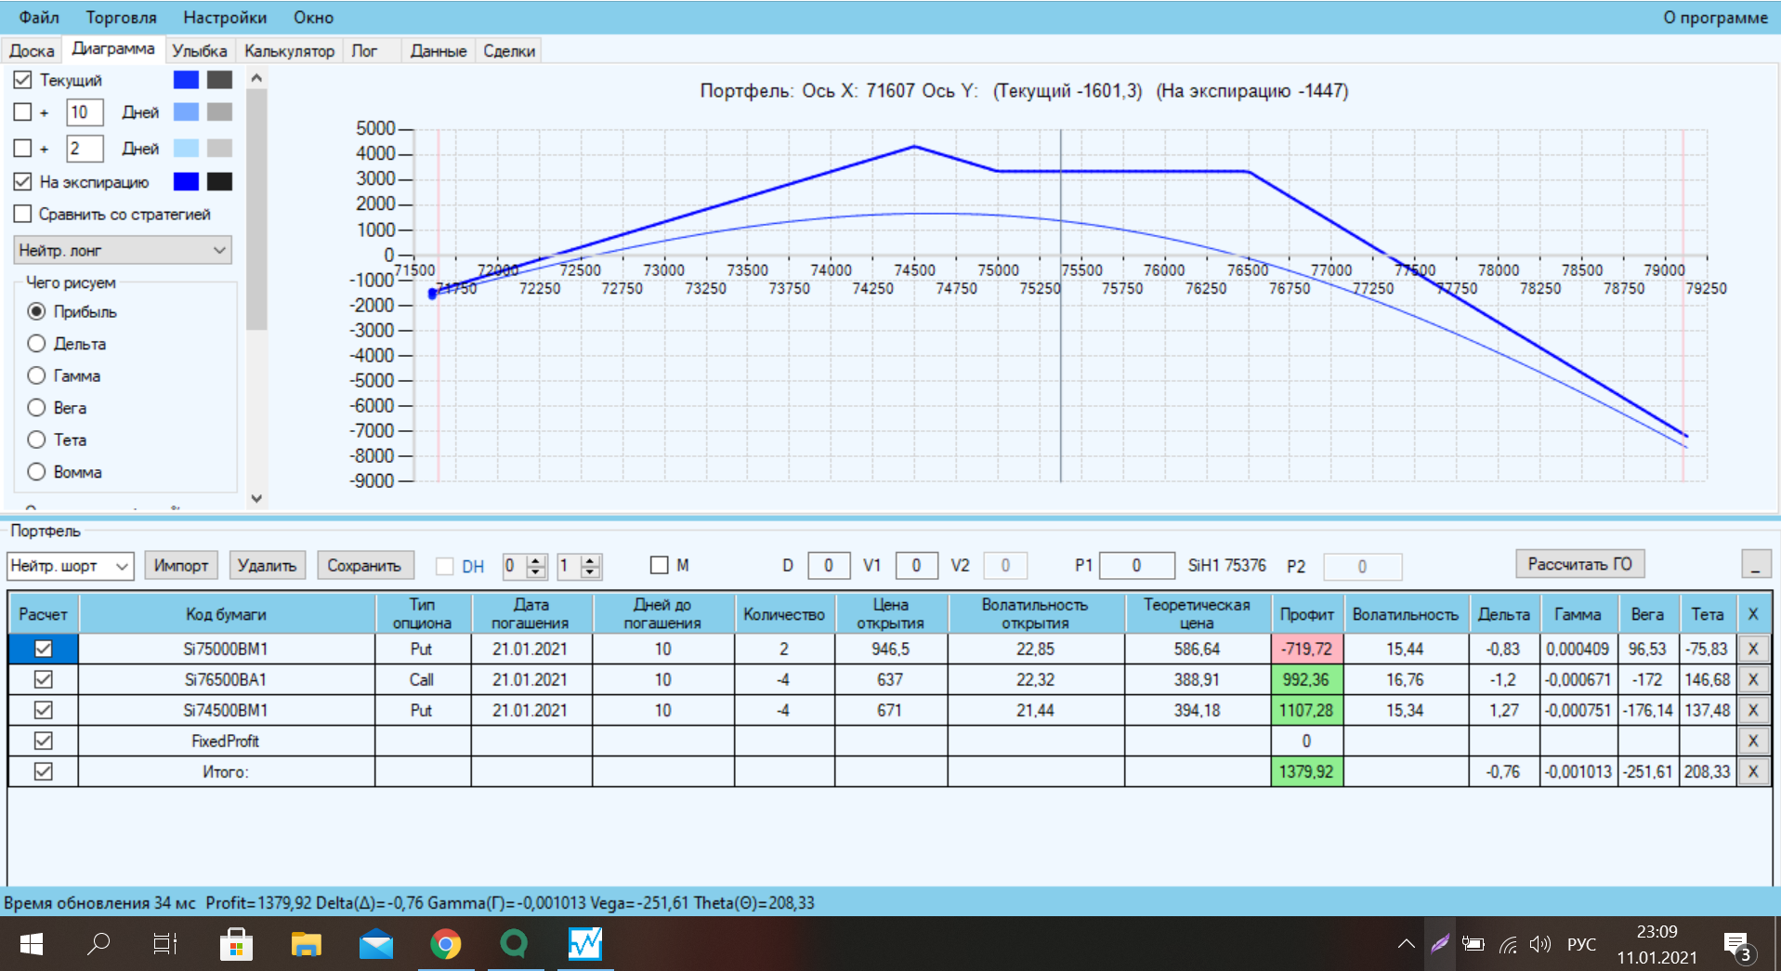
Task: Pick the dark gray Текущий color swatch
Action: 219,80
